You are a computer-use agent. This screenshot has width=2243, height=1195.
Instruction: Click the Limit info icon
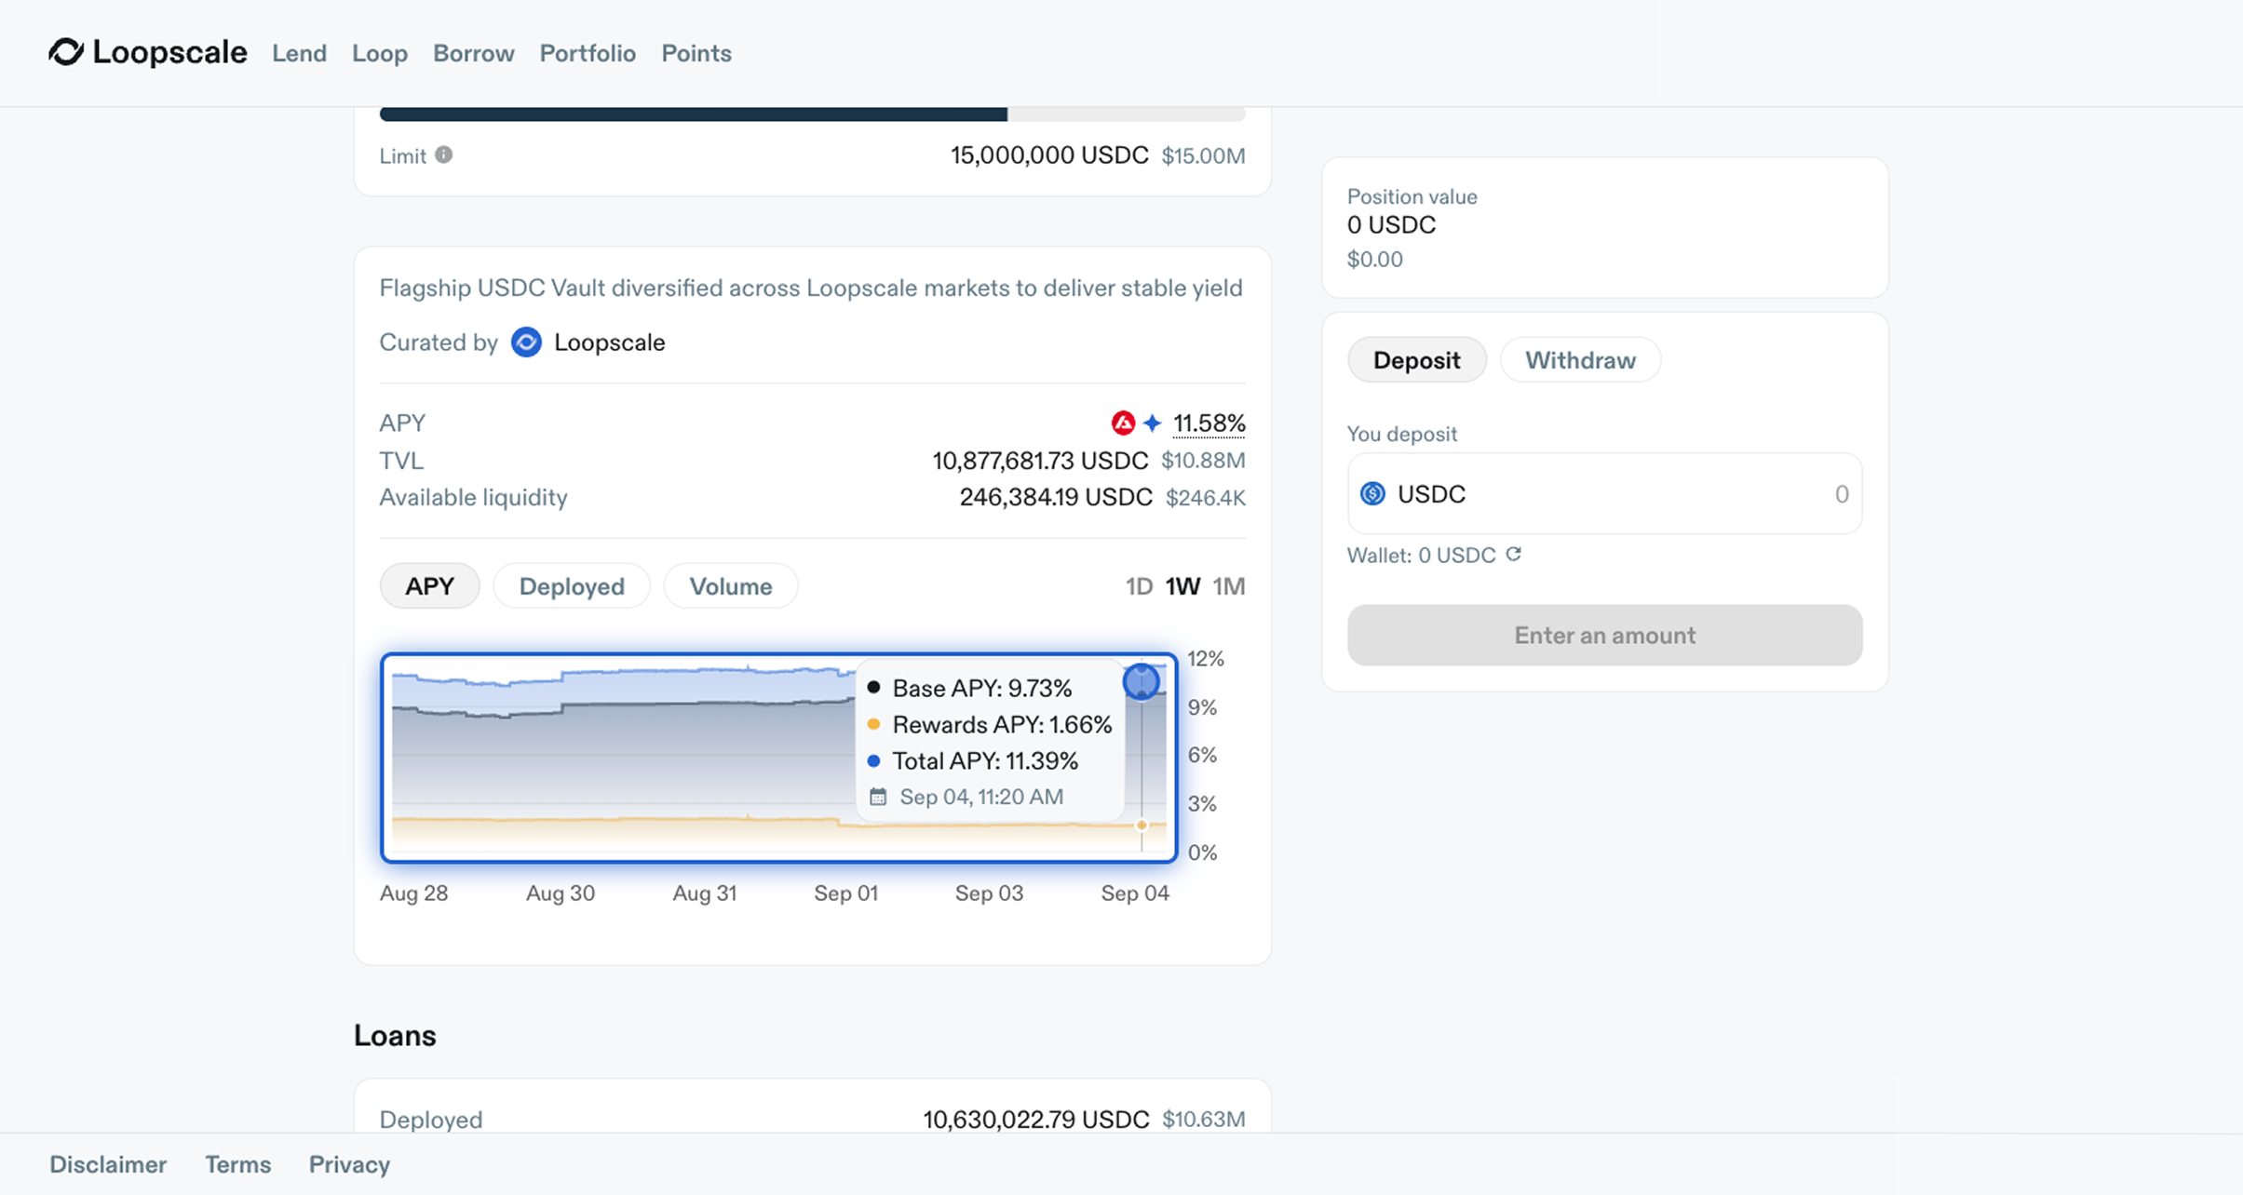[x=444, y=155]
